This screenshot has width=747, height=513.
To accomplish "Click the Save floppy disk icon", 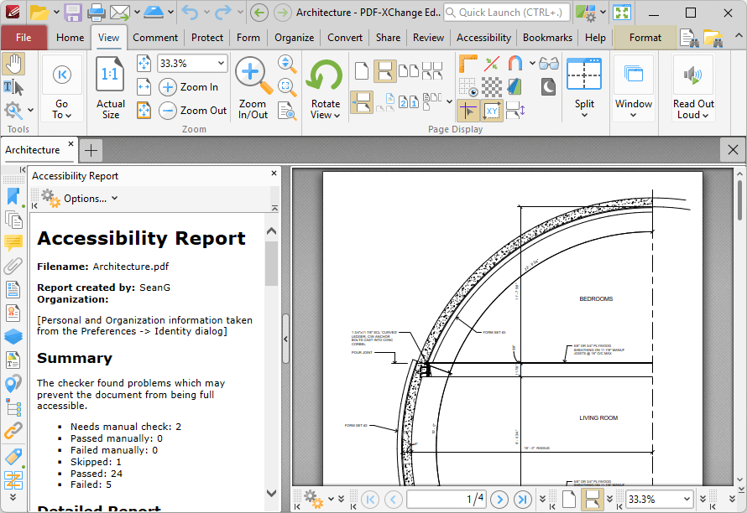I will [x=73, y=13].
